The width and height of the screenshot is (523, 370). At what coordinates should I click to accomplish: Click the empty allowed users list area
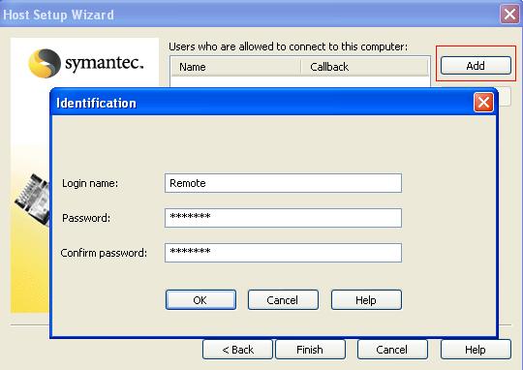point(300,81)
